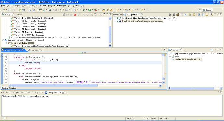224x121 pixels.
Task: Switch to the Servers tab
Action: (20, 15)
